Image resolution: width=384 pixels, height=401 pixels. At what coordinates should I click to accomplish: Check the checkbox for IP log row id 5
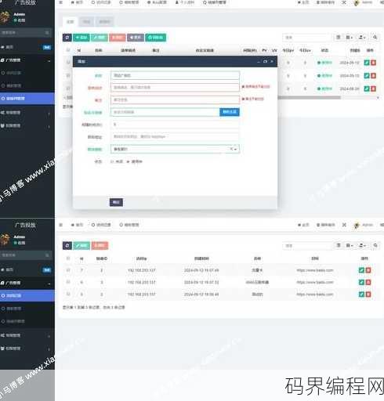tap(68, 294)
